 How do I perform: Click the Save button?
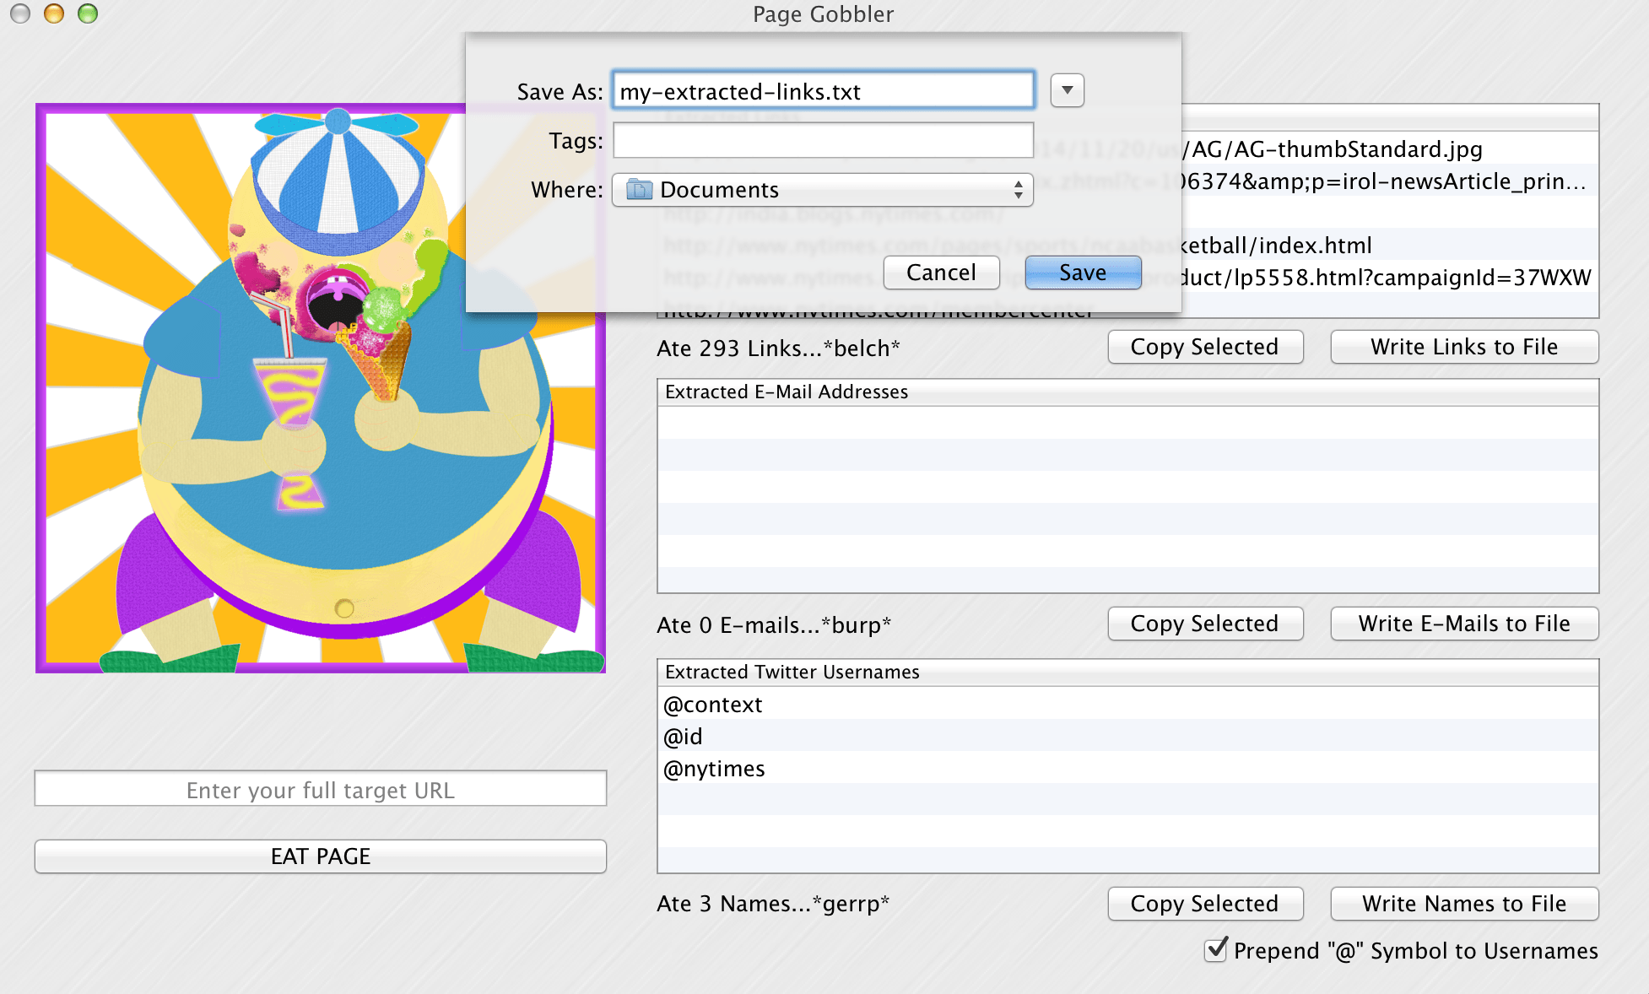click(x=1082, y=272)
